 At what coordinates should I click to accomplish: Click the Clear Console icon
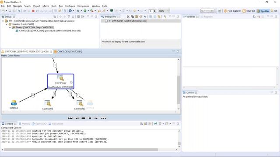pos(141,123)
